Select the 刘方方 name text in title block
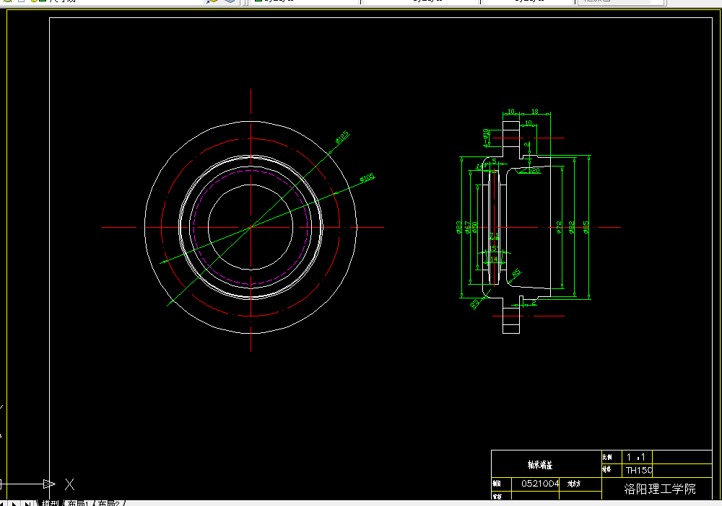 point(574,484)
